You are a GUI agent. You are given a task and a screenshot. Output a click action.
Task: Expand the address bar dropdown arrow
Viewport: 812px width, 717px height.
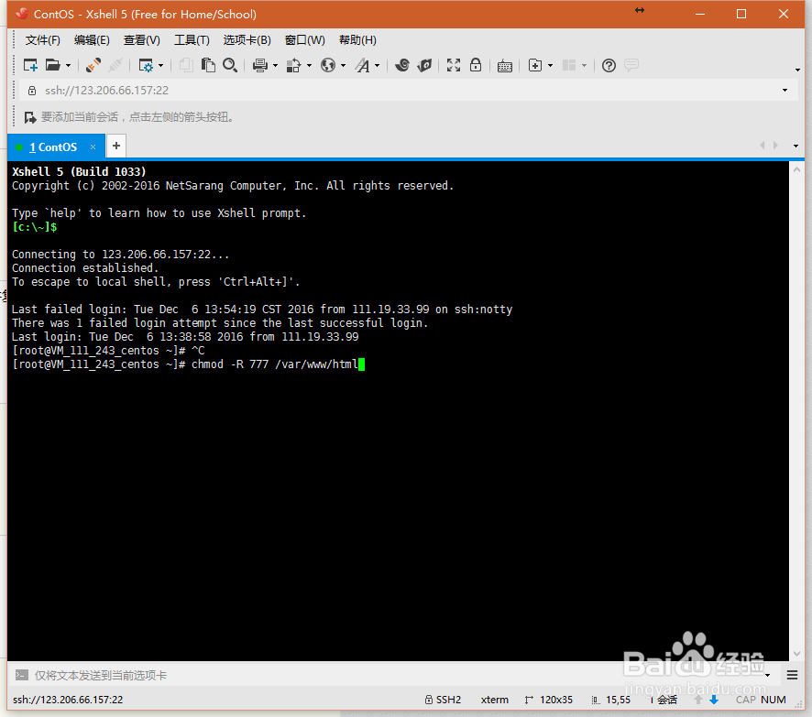785,90
